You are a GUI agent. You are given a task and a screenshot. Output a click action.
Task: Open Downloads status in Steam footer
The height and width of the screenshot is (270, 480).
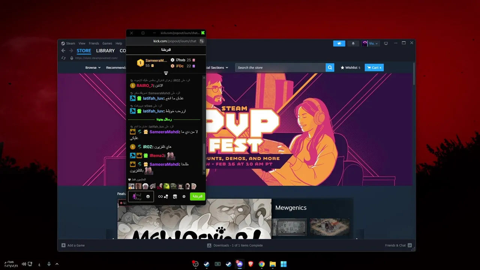coord(235,245)
